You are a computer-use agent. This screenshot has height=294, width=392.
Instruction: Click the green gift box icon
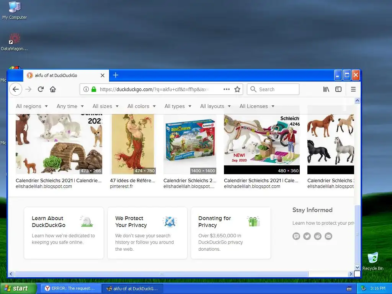253,222
